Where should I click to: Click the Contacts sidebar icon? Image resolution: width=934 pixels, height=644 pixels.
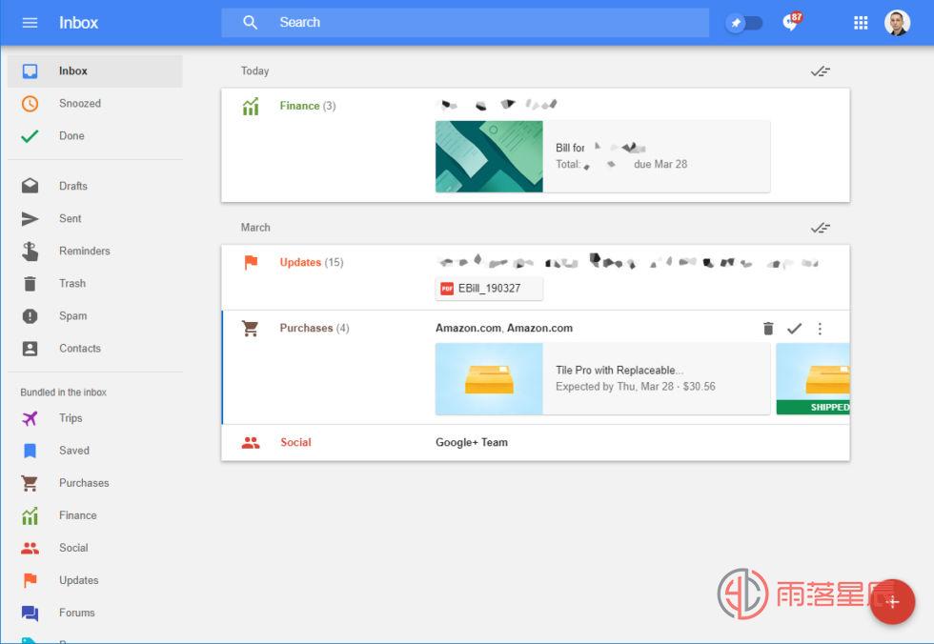[30, 349]
